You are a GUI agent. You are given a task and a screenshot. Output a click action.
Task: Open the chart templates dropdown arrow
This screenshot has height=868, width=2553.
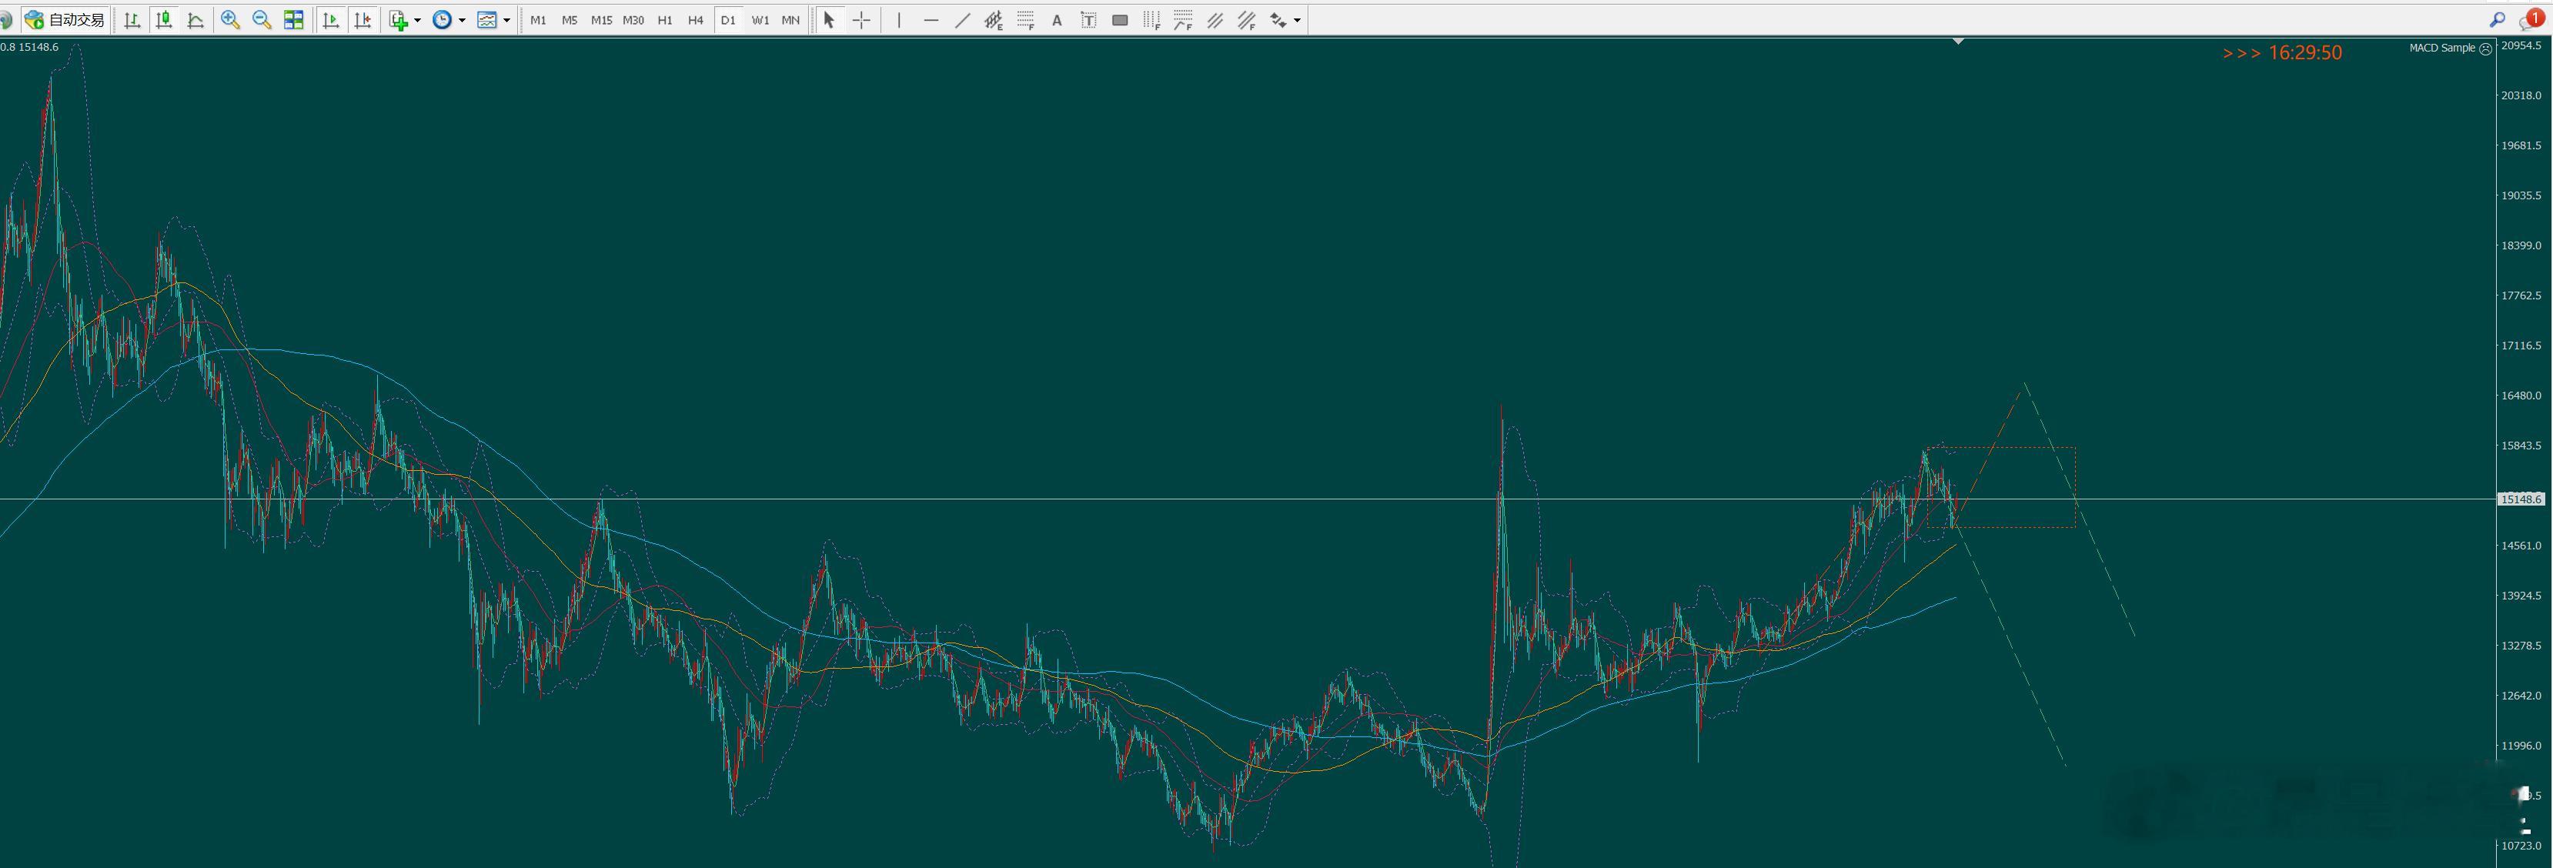506,20
